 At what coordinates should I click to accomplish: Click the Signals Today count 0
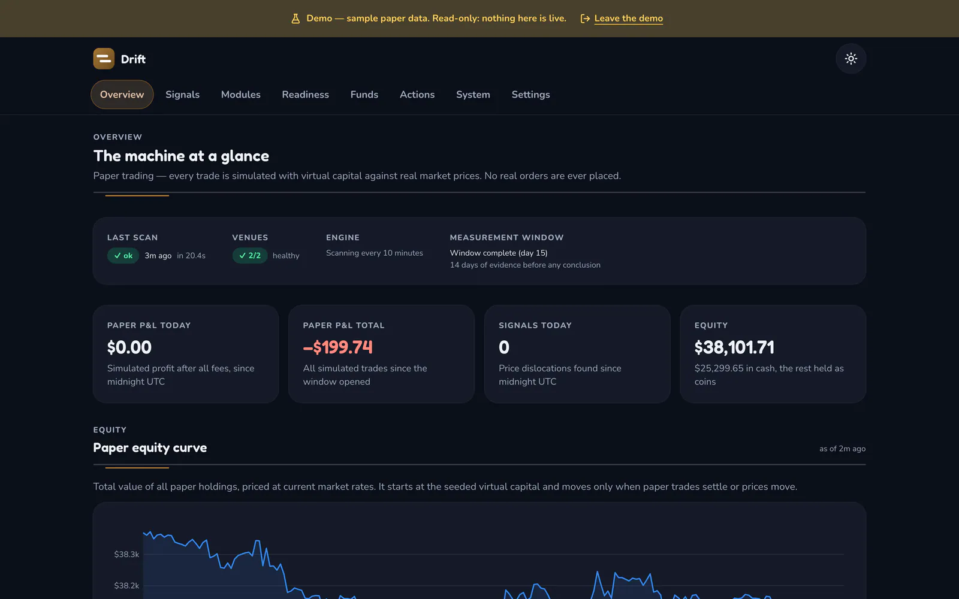point(504,347)
